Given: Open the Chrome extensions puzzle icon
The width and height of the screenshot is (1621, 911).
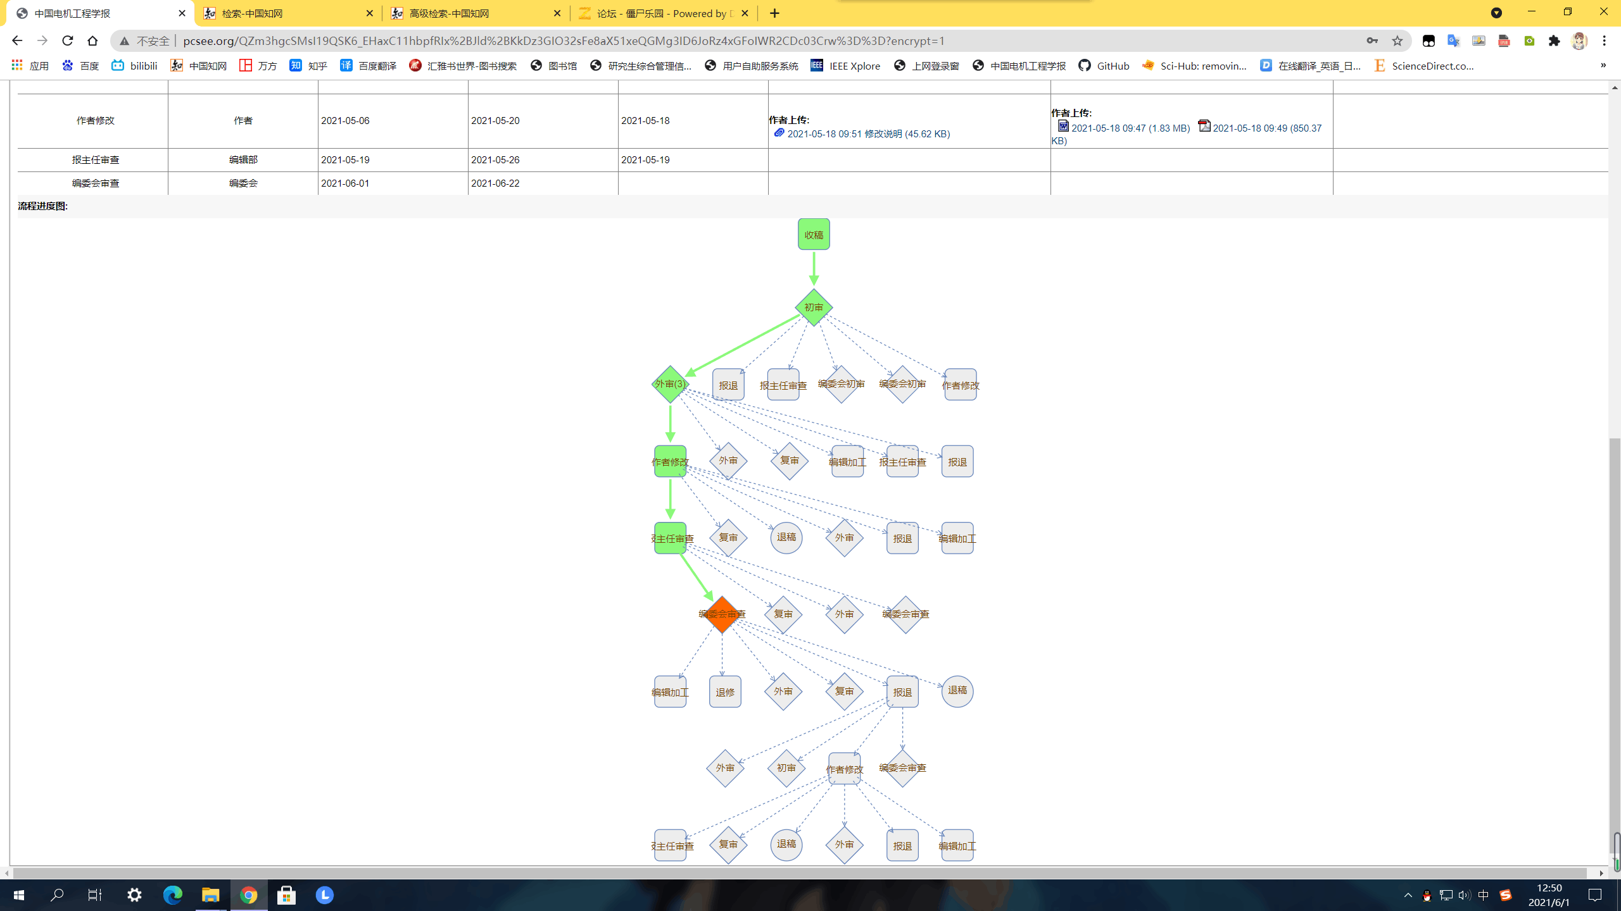Looking at the screenshot, I should click(x=1555, y=41).
